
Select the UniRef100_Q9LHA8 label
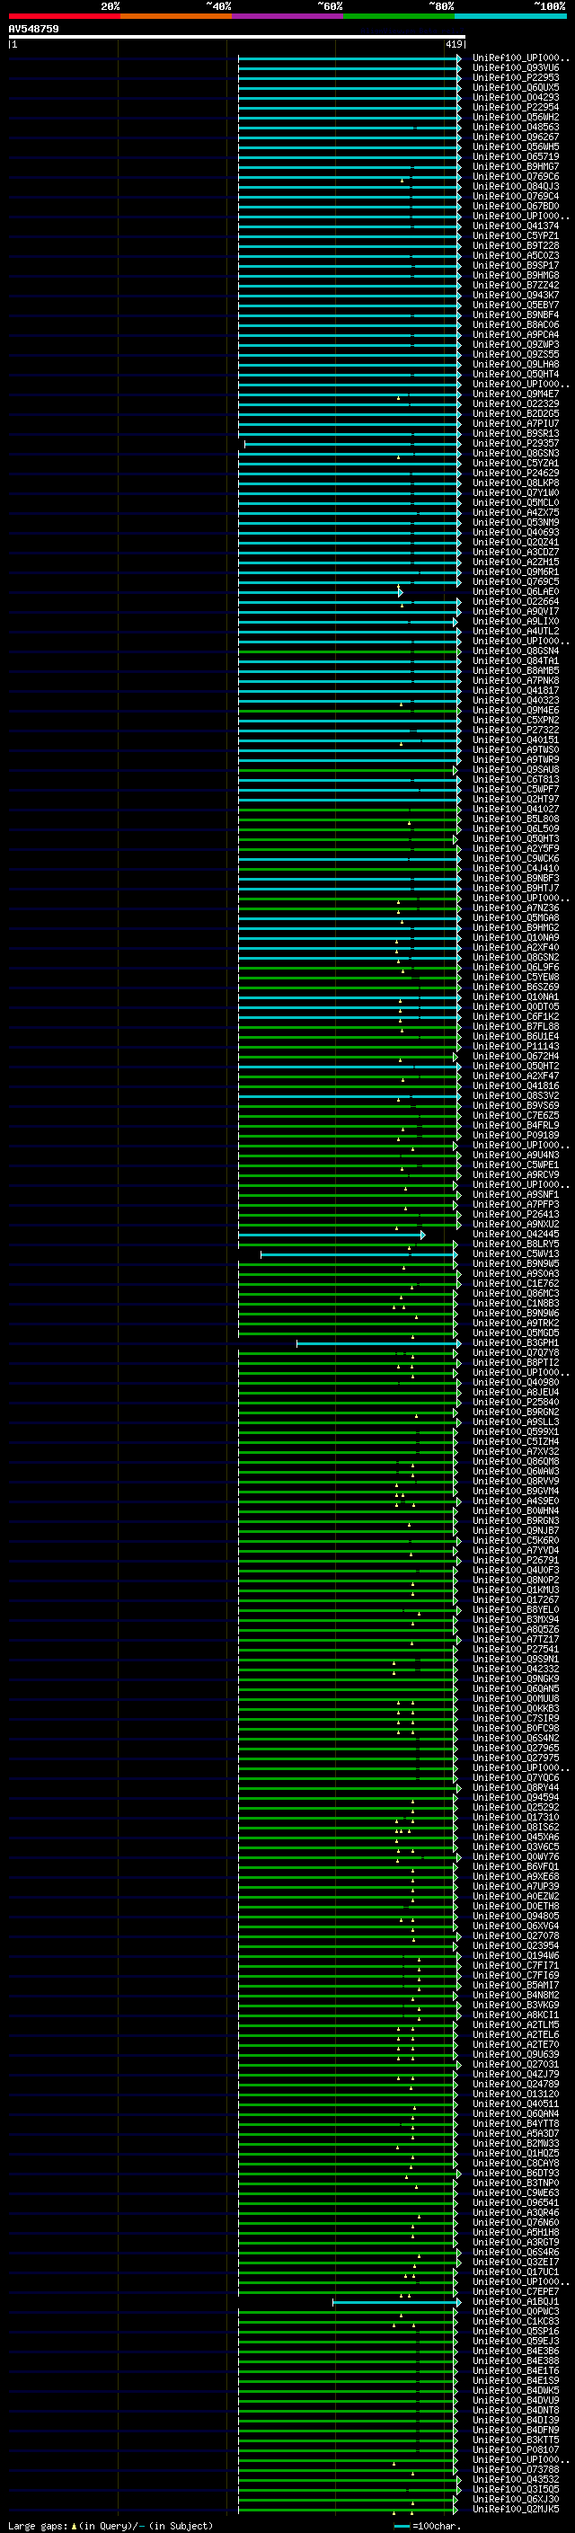(516, 365)
